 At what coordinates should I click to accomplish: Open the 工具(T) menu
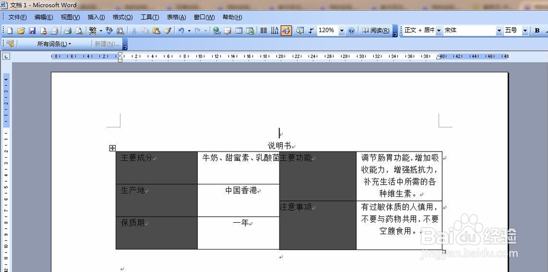[150, 17]
